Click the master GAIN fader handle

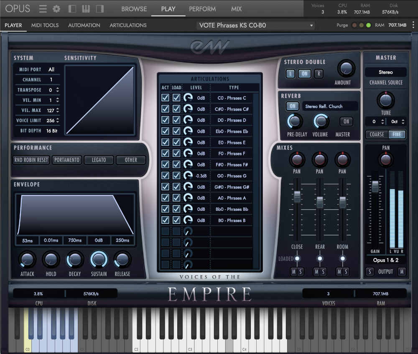[x=375, y=187]
